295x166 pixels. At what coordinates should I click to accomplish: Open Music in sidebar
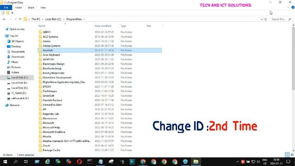point(12,62)
